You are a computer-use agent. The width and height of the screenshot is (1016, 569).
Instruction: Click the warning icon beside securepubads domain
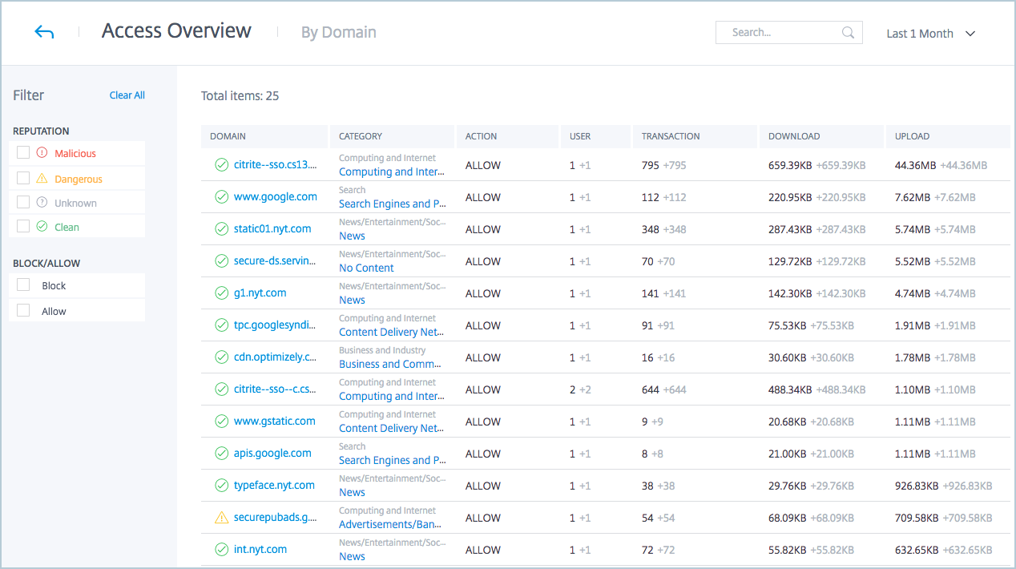pos(222,518)
